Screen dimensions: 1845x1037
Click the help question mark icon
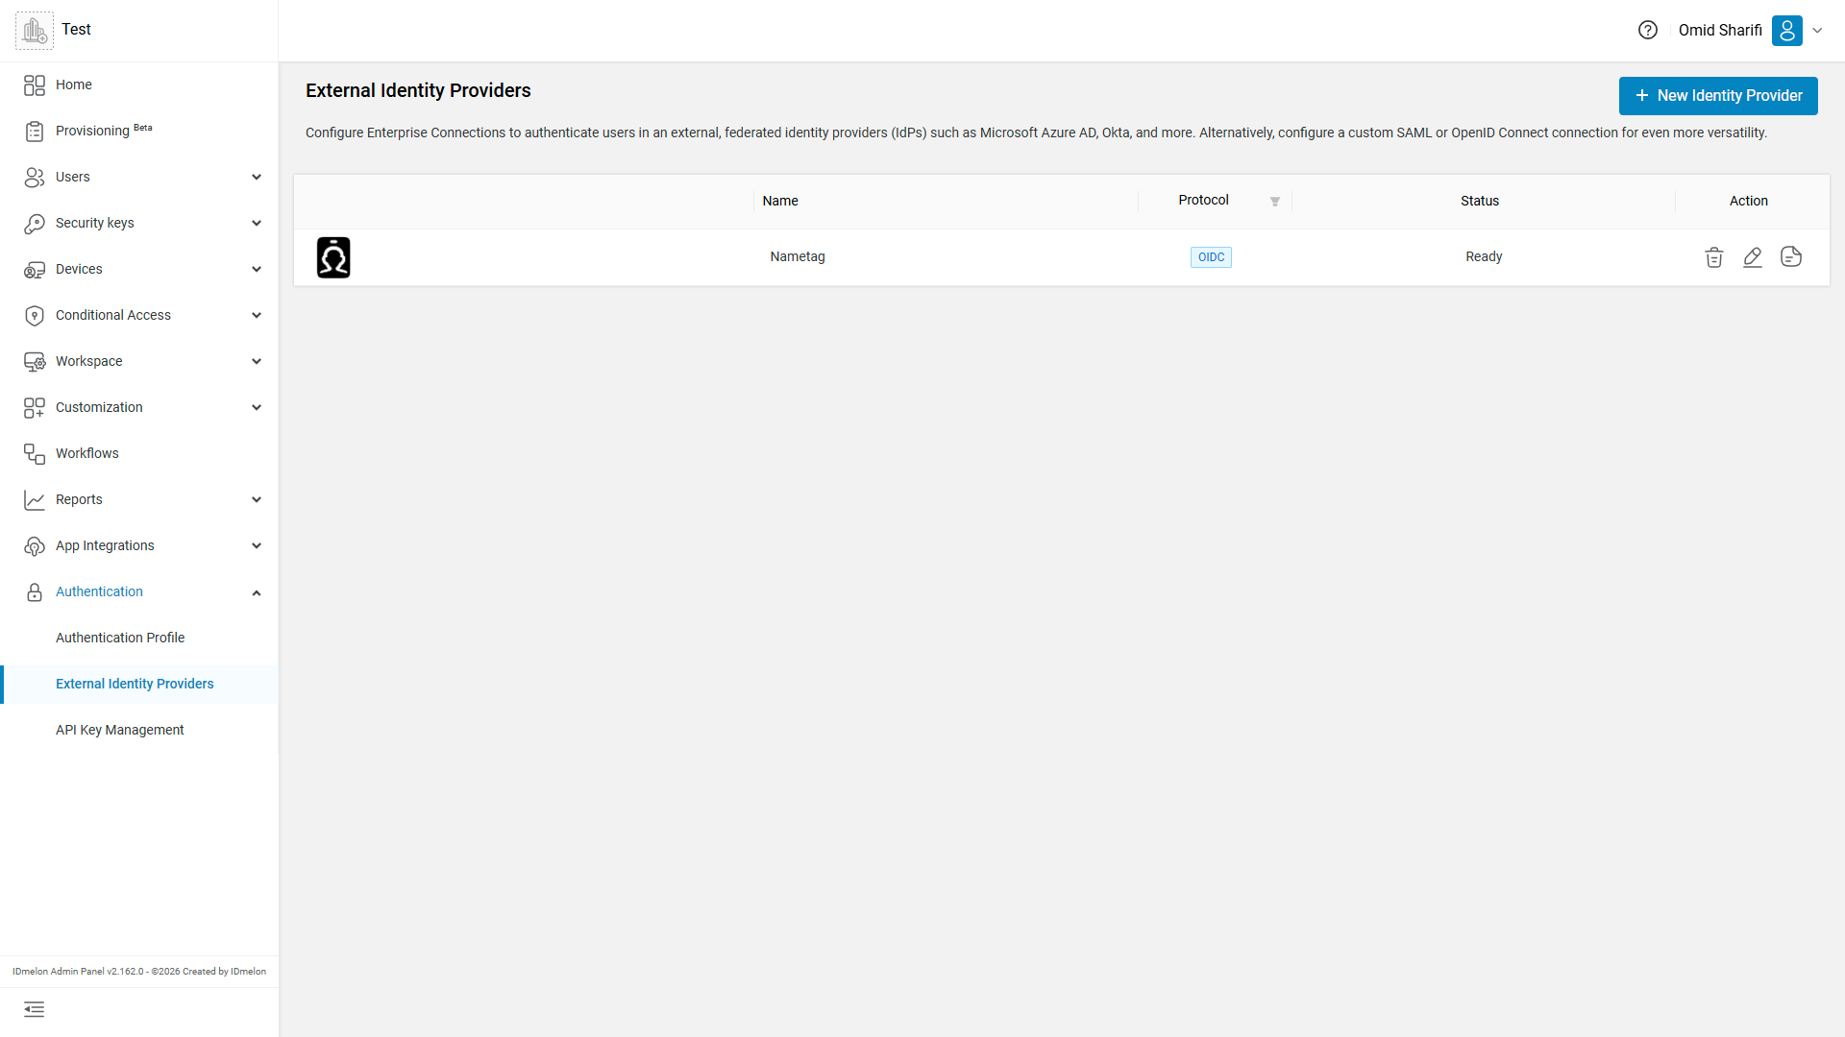(1648, 30)
